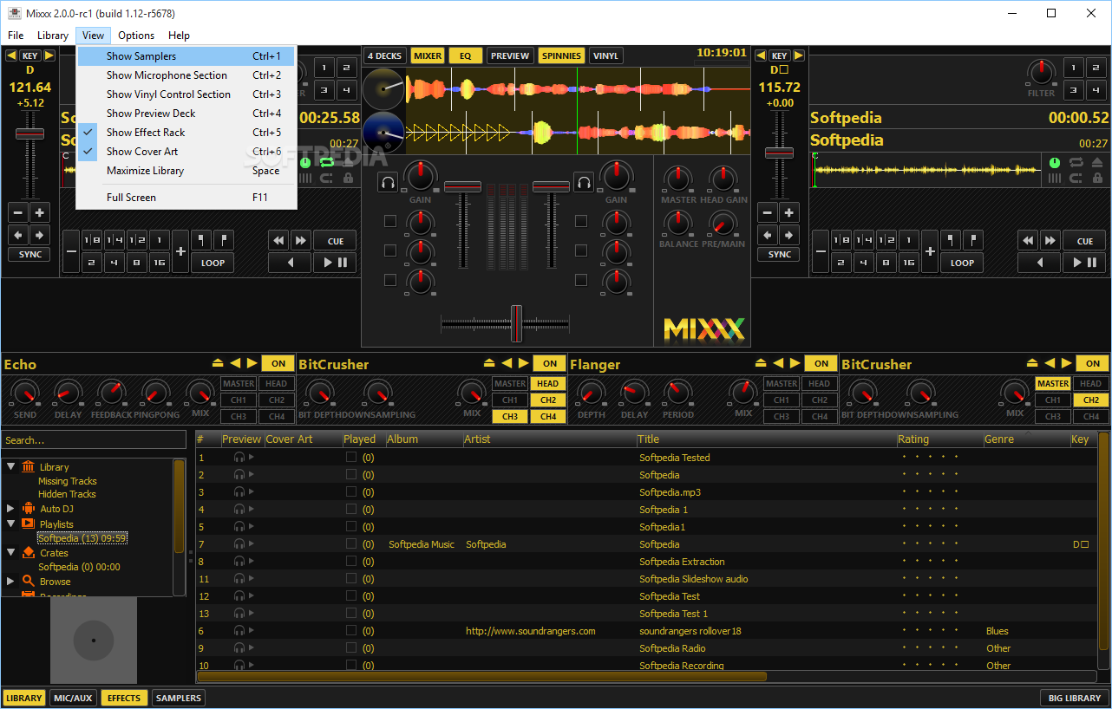Click the crossfader slider
The image size is (1112, 709).
tap(516, 324)
